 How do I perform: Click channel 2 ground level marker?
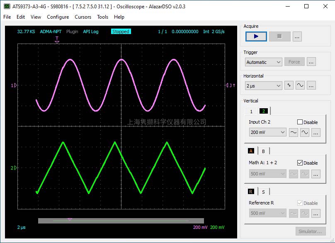[14, 168]
